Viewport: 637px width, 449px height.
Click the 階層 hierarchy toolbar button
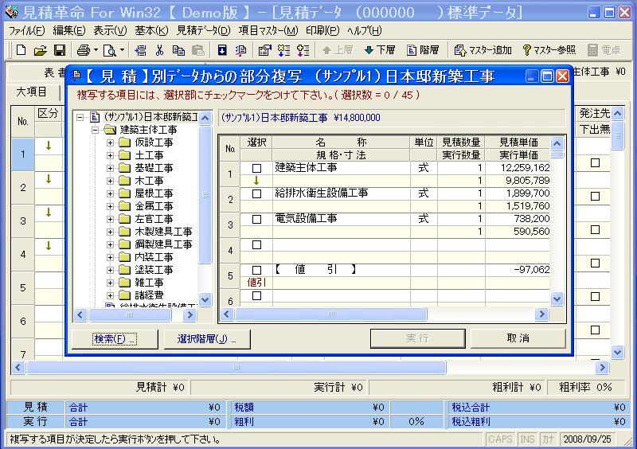[423, 50]
